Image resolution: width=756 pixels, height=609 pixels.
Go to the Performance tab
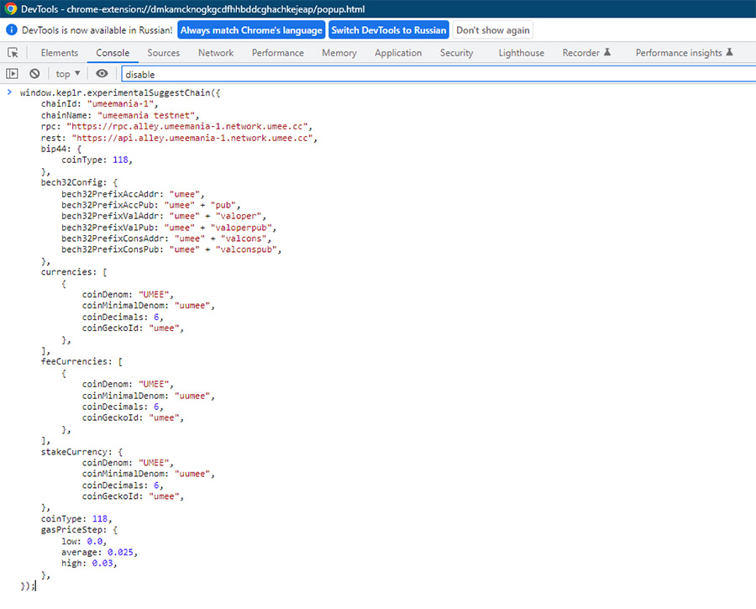278,53
